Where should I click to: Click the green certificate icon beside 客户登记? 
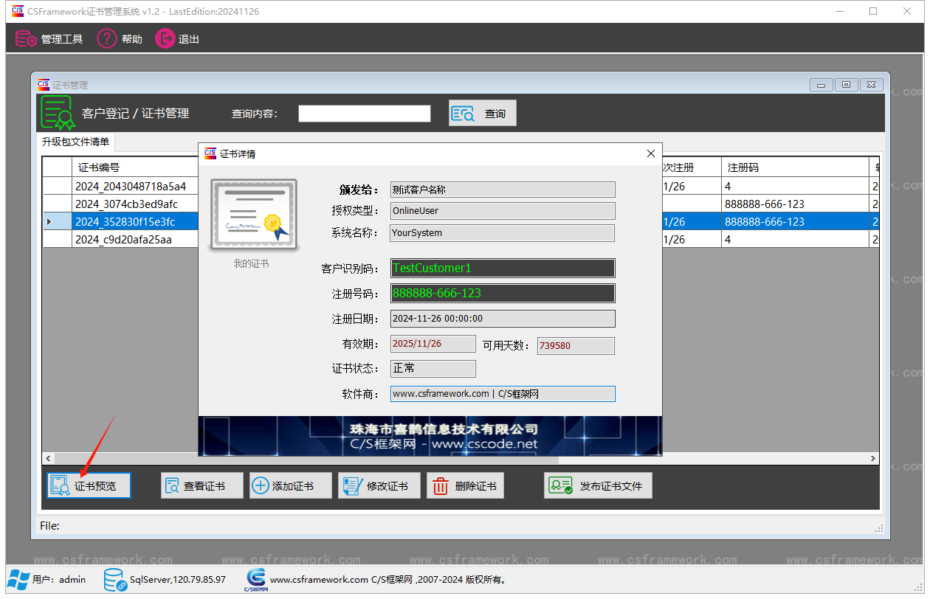(57, 113)
